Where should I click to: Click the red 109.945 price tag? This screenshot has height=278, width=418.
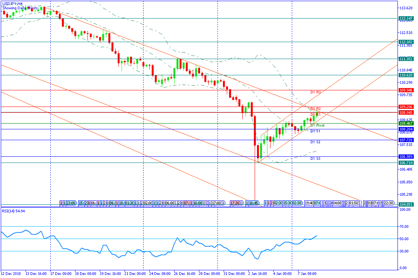406,90
